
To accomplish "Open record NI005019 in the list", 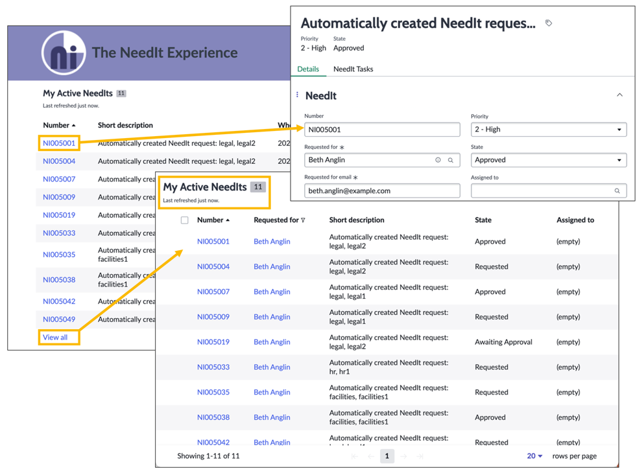I will [x=213, y=342].
